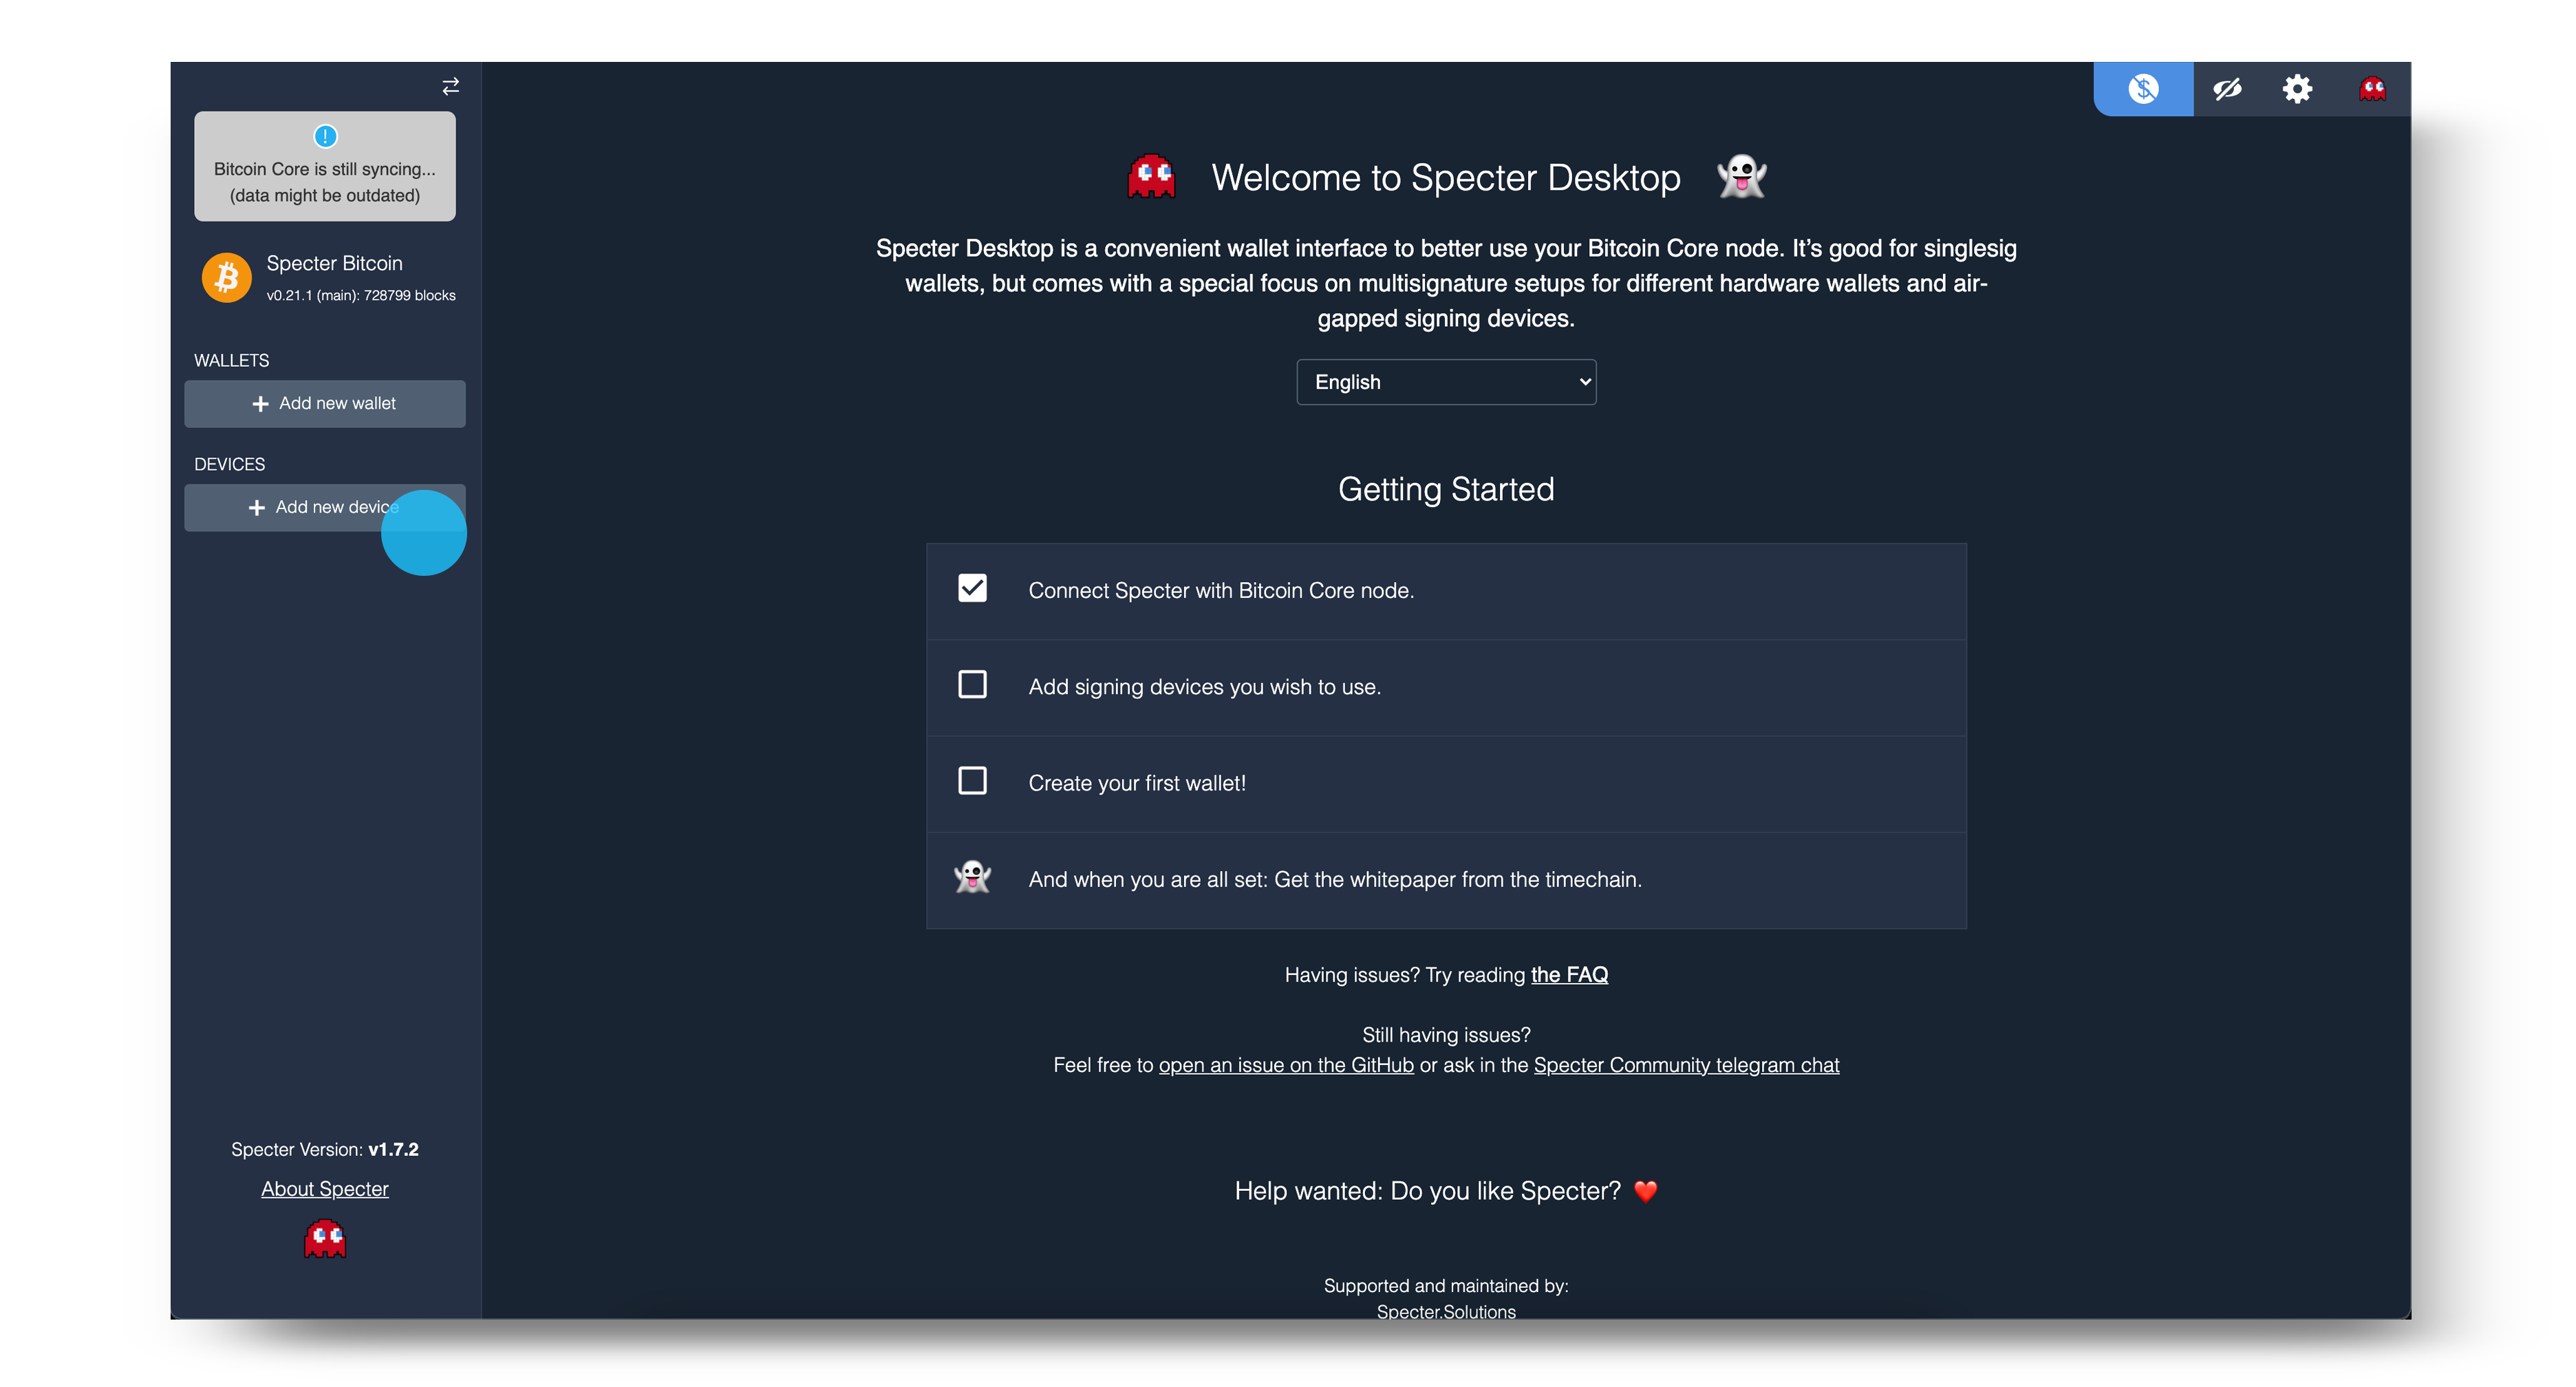2576x1387 pixels.
Task: Click the orange Bitcoin logo icon
Action: [x=227, y=277]
